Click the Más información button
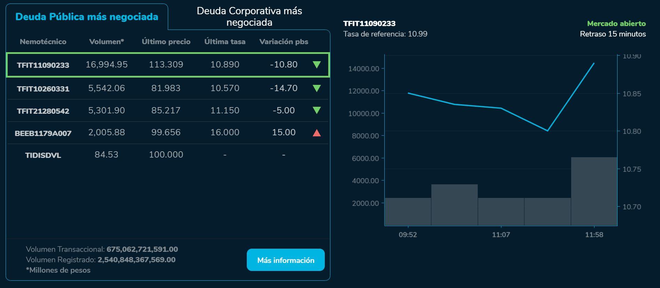 coord(285,260)
